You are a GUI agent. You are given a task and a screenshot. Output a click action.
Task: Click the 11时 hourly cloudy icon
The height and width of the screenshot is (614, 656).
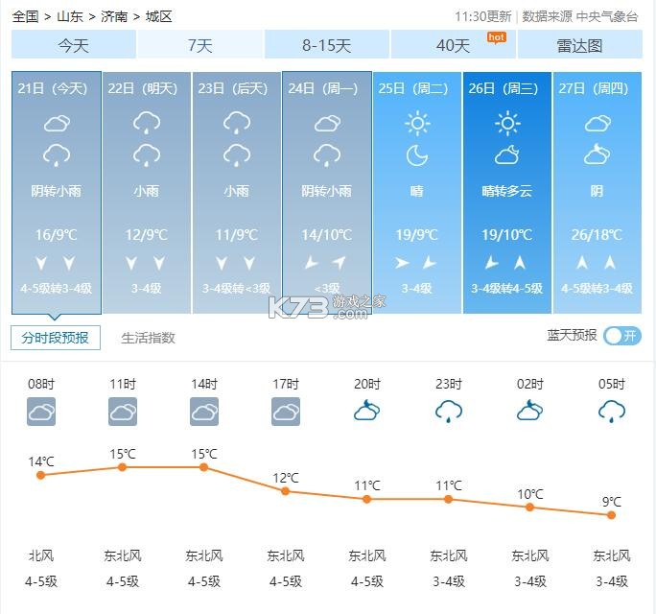tap(123, 412)
